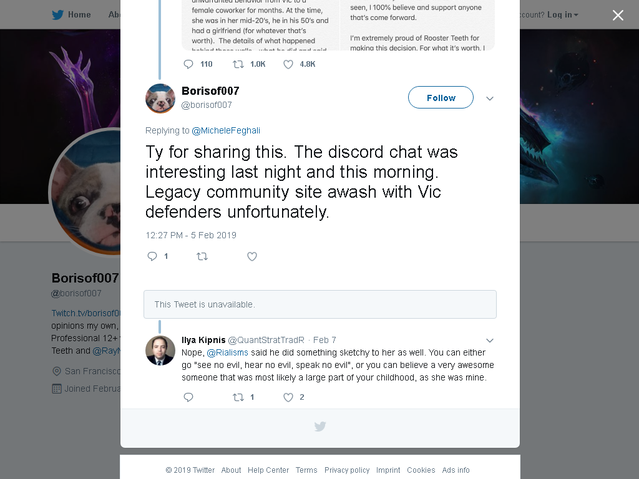
Task: Retweet the Borisof007 tweet
Action: (x=202, y=256)
